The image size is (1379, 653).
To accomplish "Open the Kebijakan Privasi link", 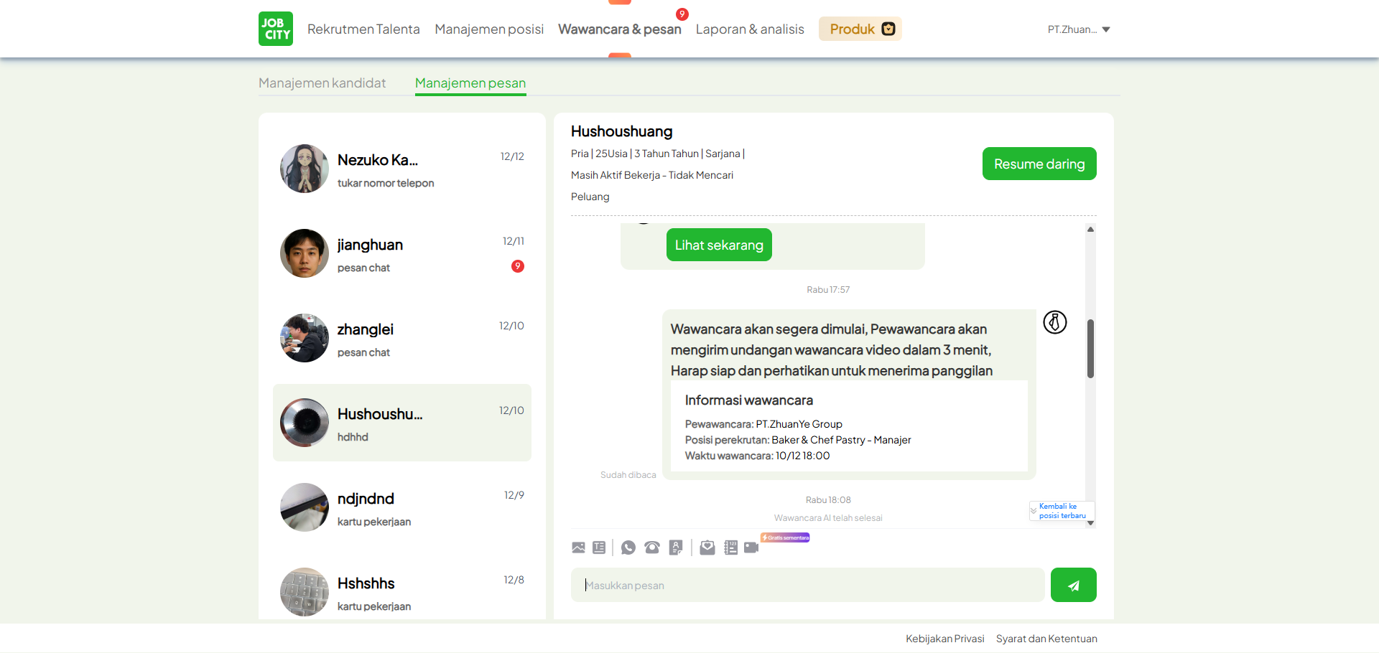I will point(944,638).
